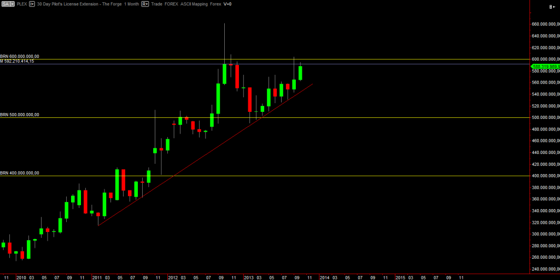Click the 320.000.000 price axis label
Image resolution: width=560 pixels, height=280 pixels.
click(x=546, y=223)
